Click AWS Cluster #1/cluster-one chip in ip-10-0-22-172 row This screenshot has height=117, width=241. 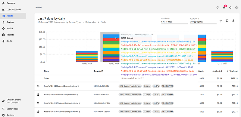[x=130, y=103]
